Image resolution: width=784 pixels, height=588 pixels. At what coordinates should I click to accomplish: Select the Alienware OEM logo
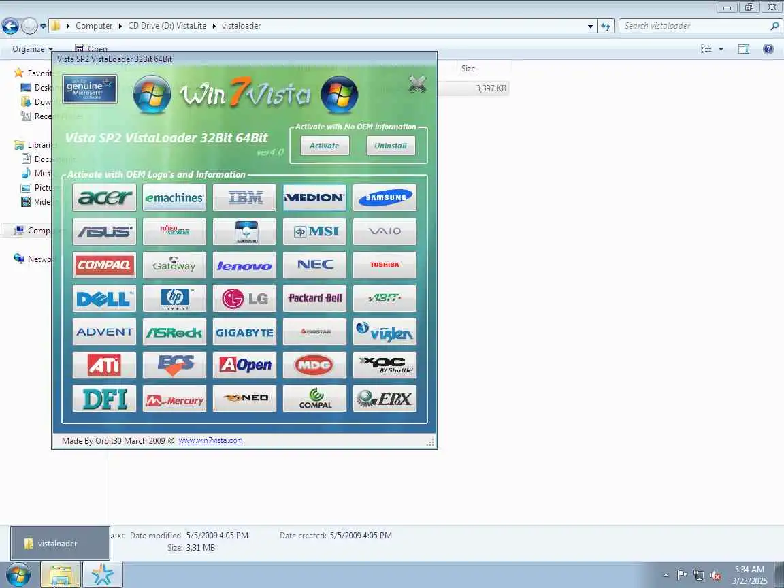[x=244, y=231]
